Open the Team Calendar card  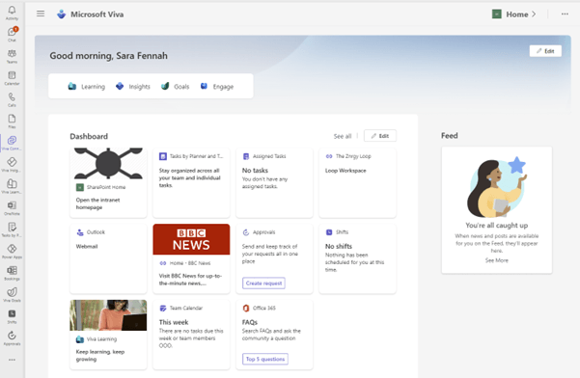coord(191,335)
